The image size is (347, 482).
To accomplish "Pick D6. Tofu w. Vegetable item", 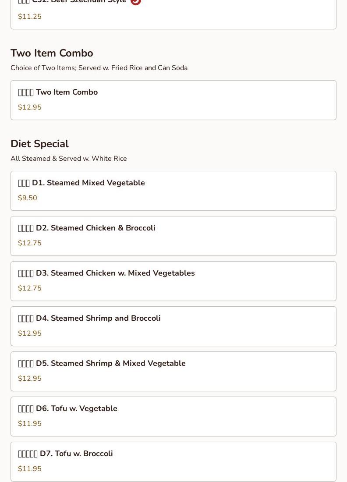I will point(173,416).
